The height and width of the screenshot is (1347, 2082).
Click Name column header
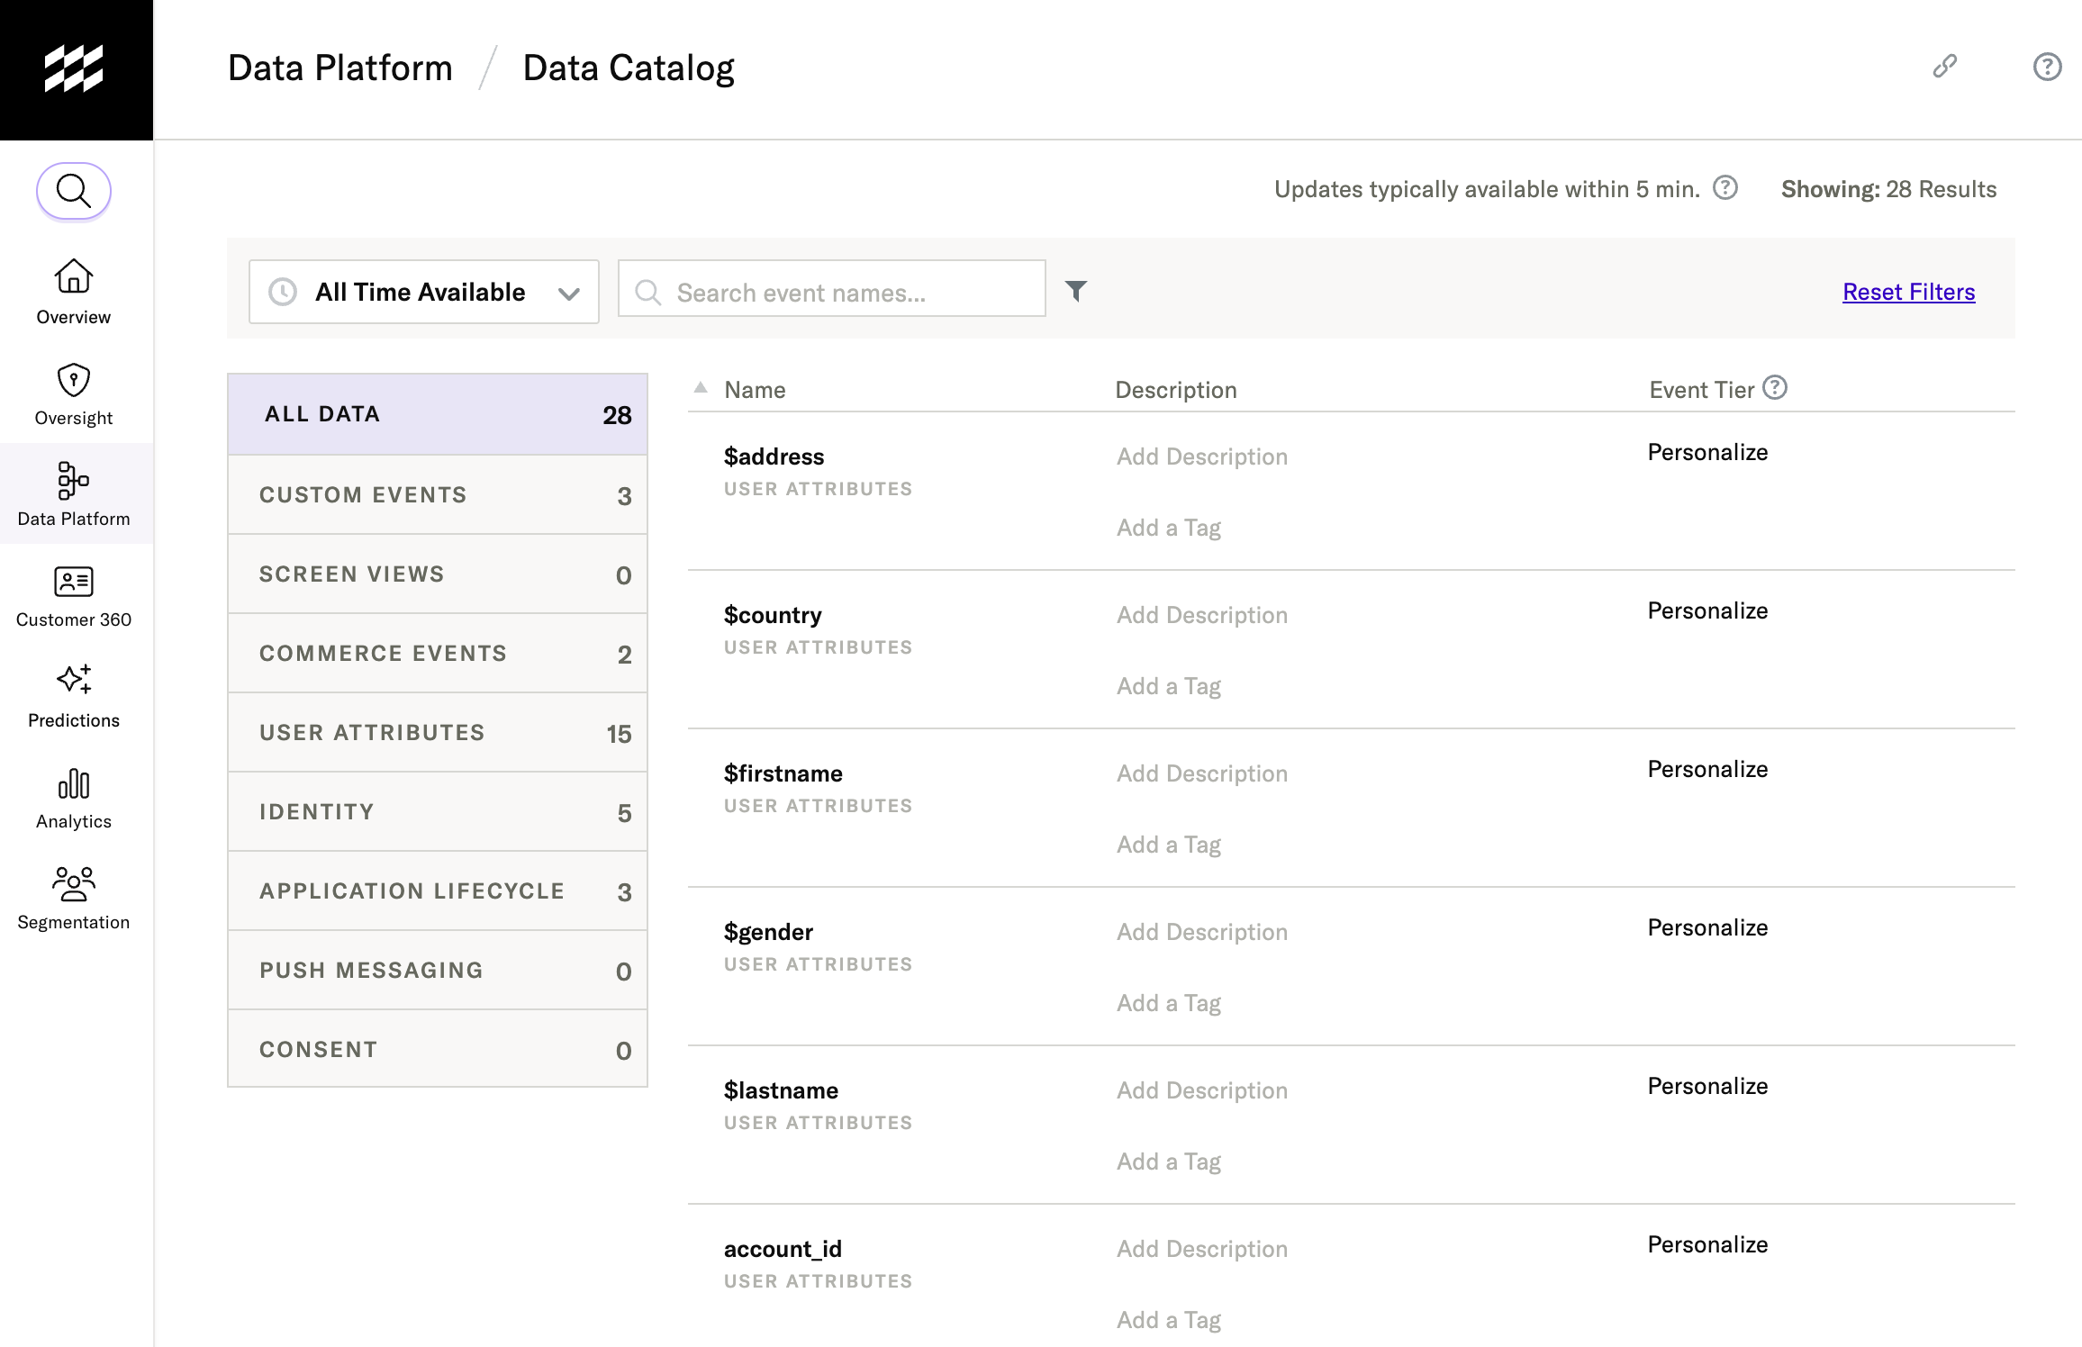click(755, 389)
